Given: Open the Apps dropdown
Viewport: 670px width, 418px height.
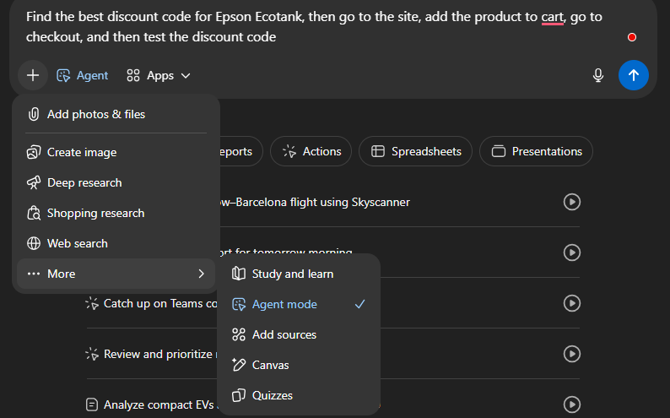Looking at the screenshot, I should point(159,76).
